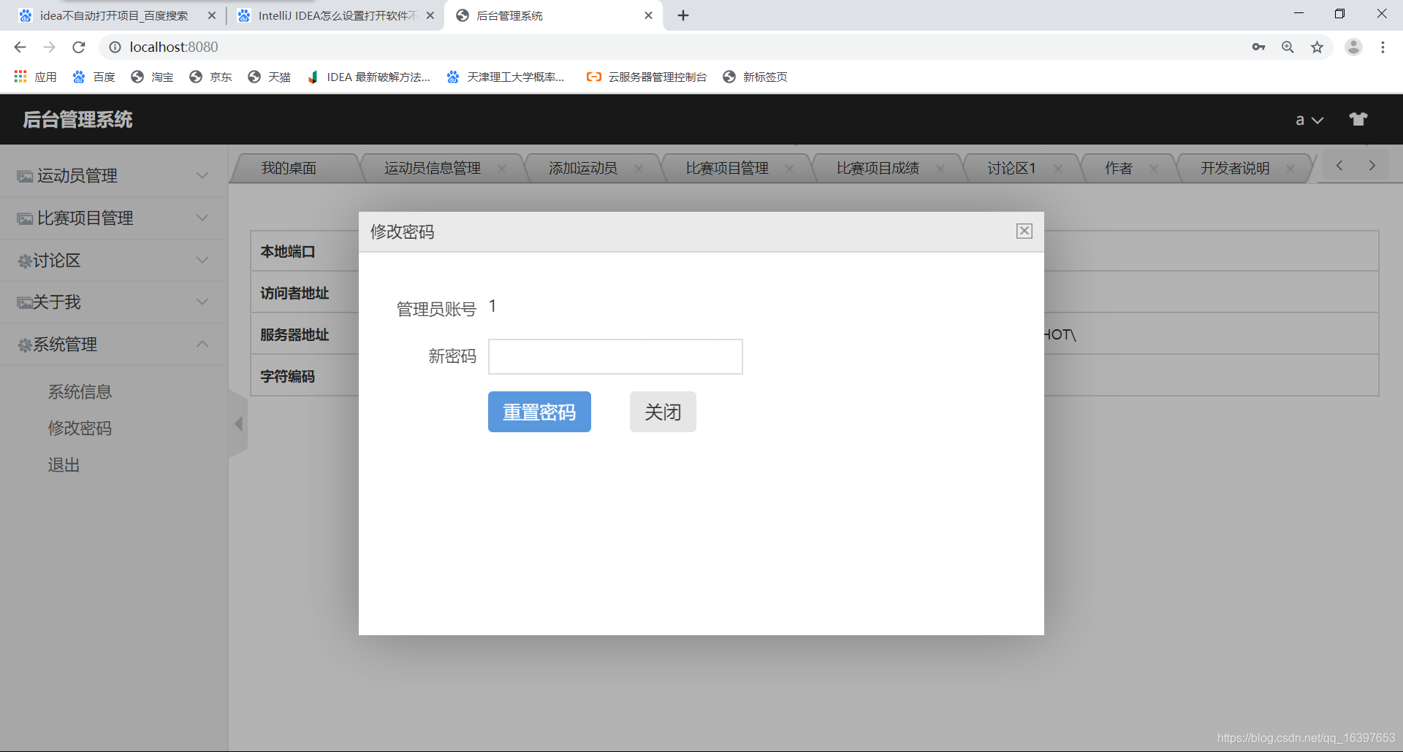The width and height of the screenshot is (1403, 752).
Task: Focus the 新密码 input field
Action: [615, 356]
